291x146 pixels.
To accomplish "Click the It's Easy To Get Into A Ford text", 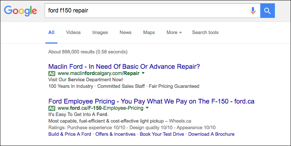I will click(78, 115).
